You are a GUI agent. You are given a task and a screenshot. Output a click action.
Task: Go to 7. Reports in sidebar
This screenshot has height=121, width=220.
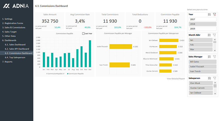pos(8,62)
